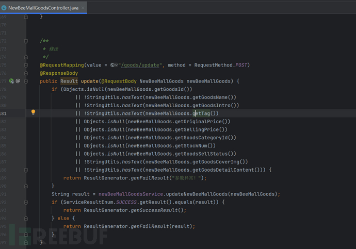The height and width of the screenshot is (249, 356).
Task: Fold the @RequestMapping annotation block
Action: pyautogui.click(x=26, y=65)
